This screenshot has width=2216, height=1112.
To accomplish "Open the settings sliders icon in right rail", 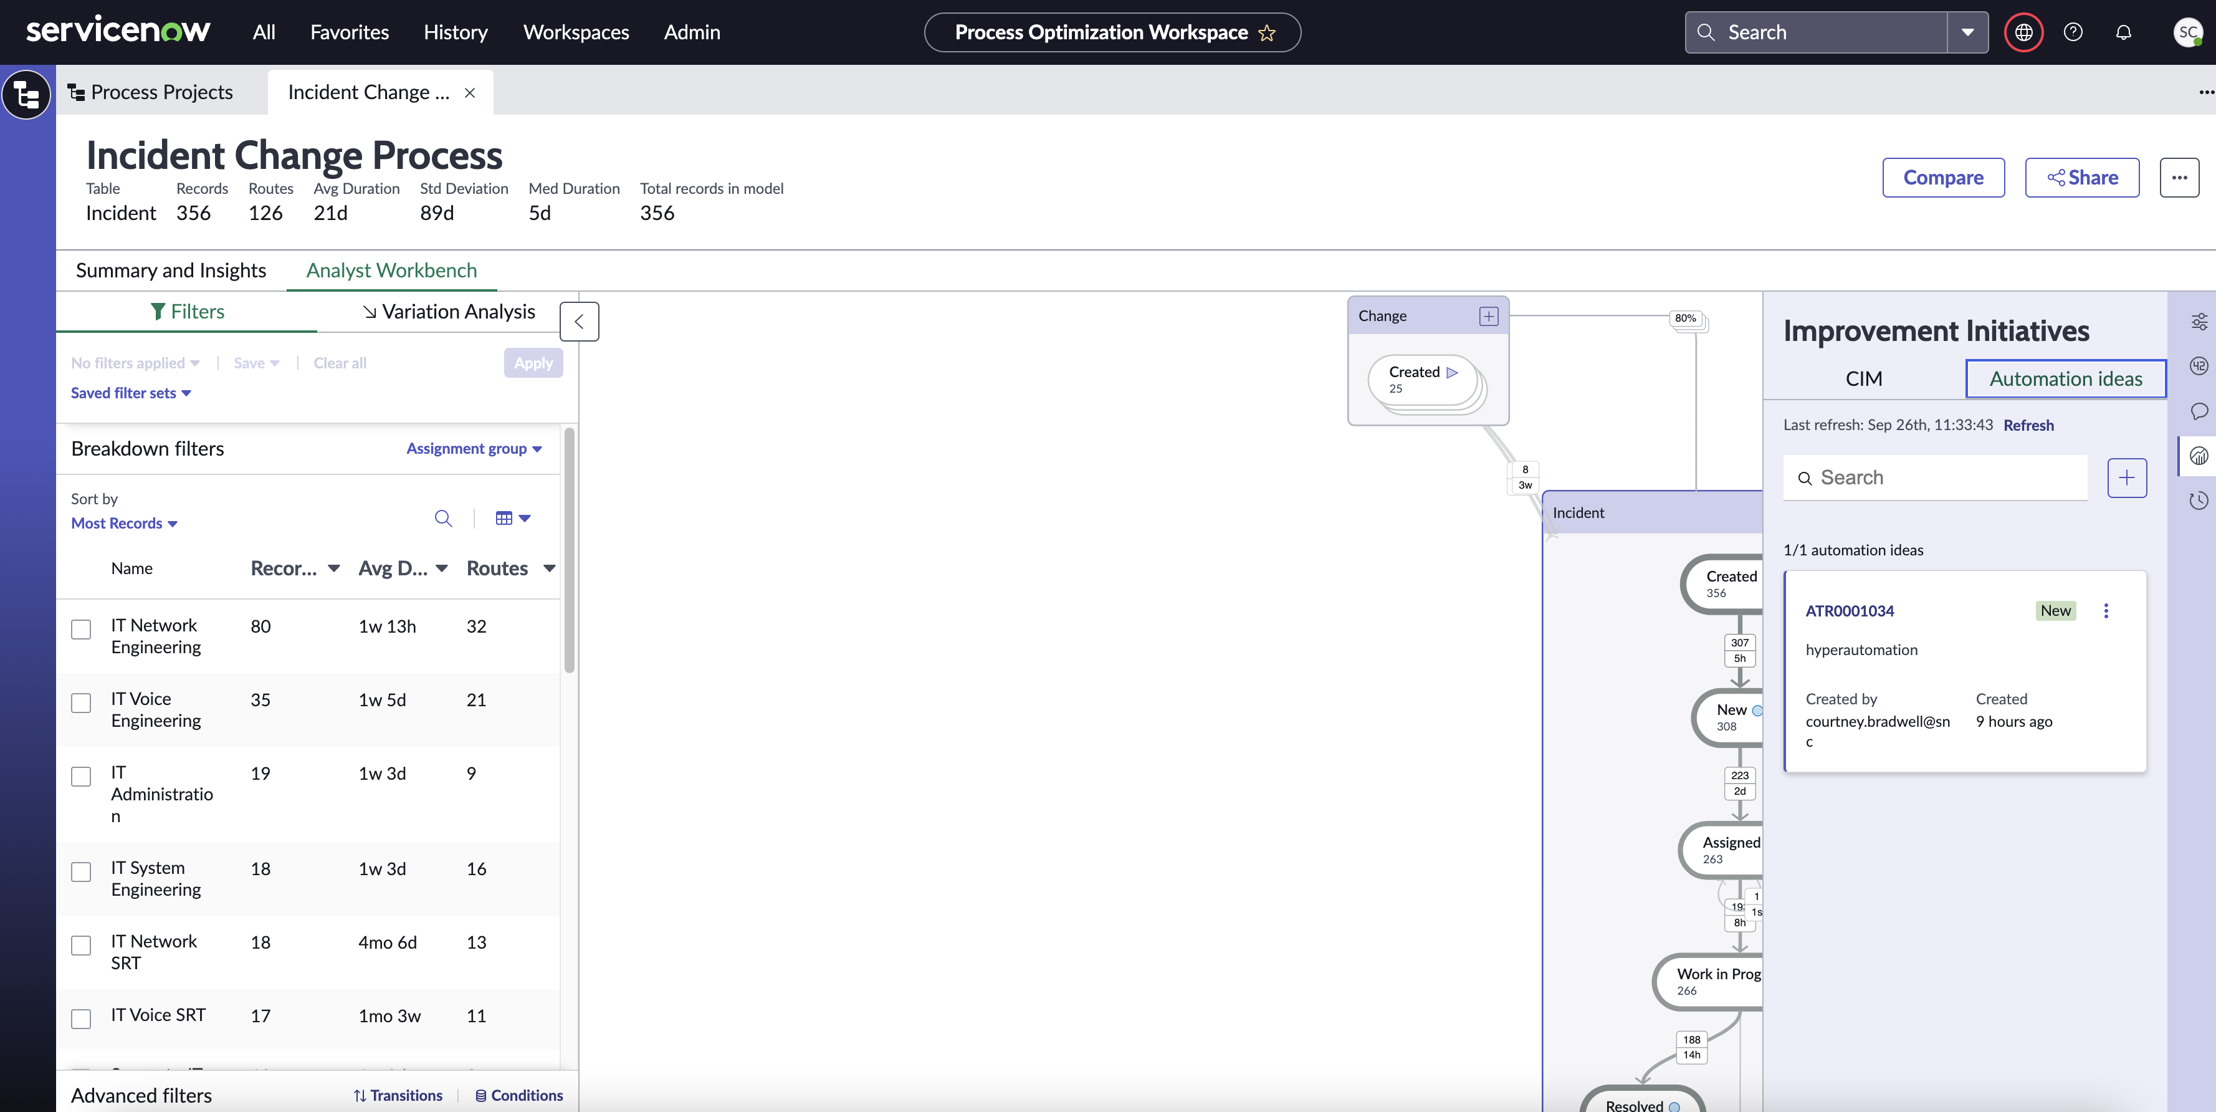I will [2199, 322].
